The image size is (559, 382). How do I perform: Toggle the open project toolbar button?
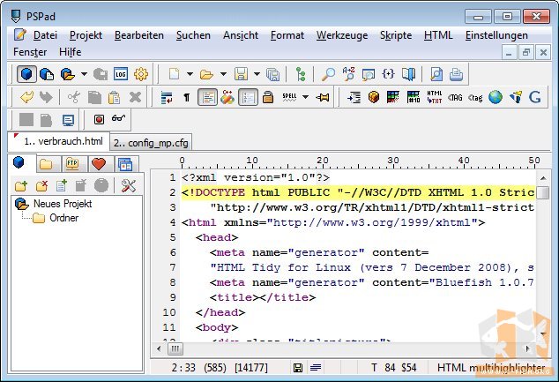coord(67,74)
